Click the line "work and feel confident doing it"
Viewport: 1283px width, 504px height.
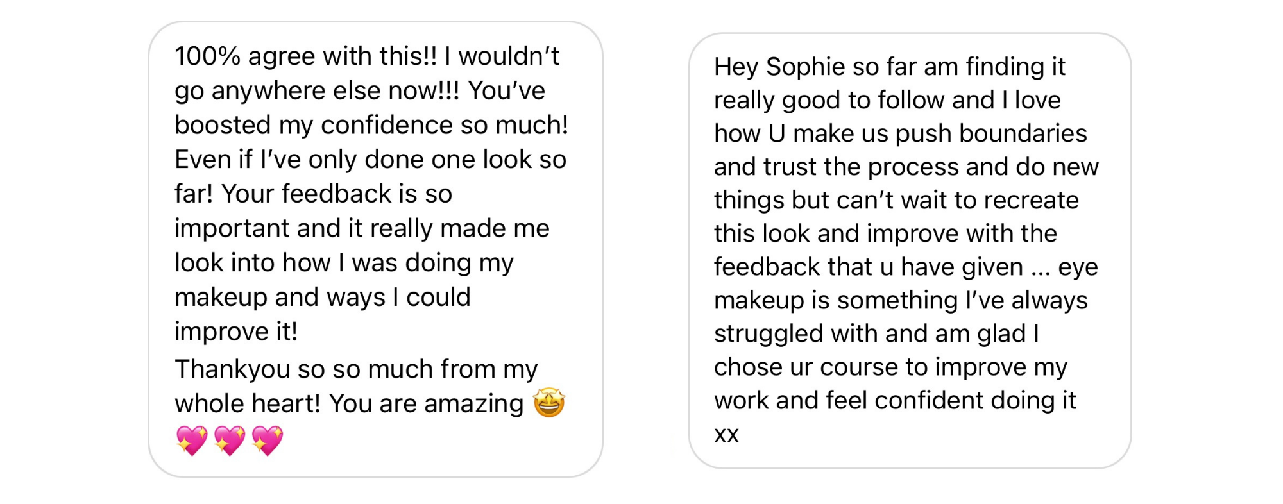click(x=895, y=401)
